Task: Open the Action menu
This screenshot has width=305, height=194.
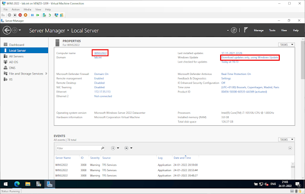Action: pyautogui.click(x=16, y=9)
